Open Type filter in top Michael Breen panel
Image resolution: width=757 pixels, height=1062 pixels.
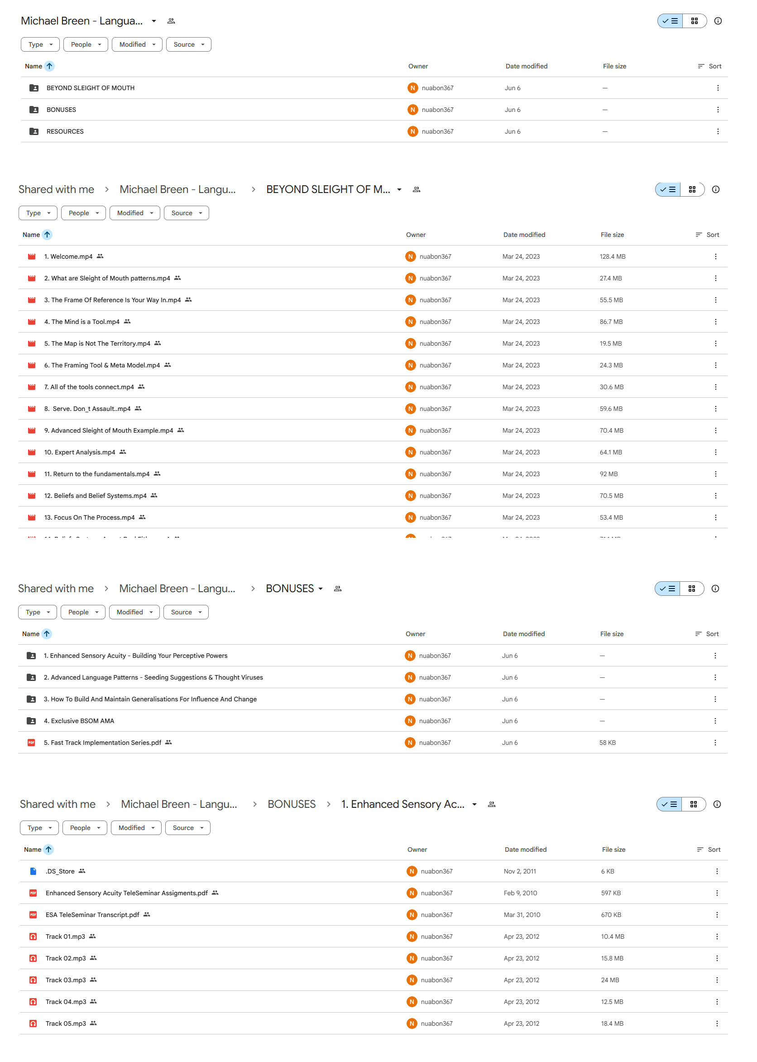point(40,45)
